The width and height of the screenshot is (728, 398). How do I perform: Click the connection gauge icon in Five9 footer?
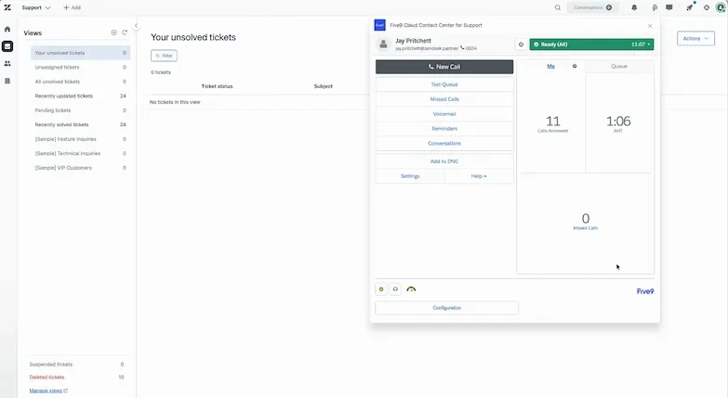point(411,289)
